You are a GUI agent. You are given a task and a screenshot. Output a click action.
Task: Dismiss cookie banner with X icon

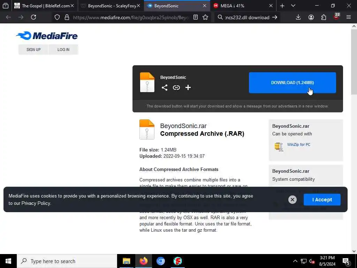pyautogui.click(x=293, y=200)
